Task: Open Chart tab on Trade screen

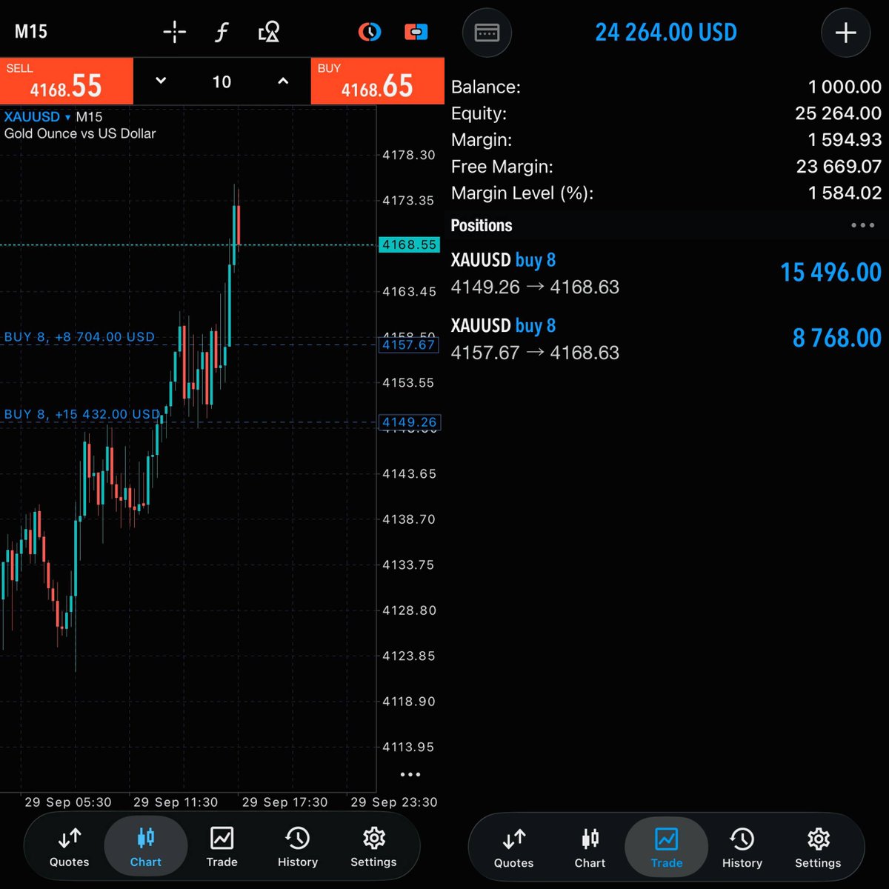Action: tap(590, 848)
